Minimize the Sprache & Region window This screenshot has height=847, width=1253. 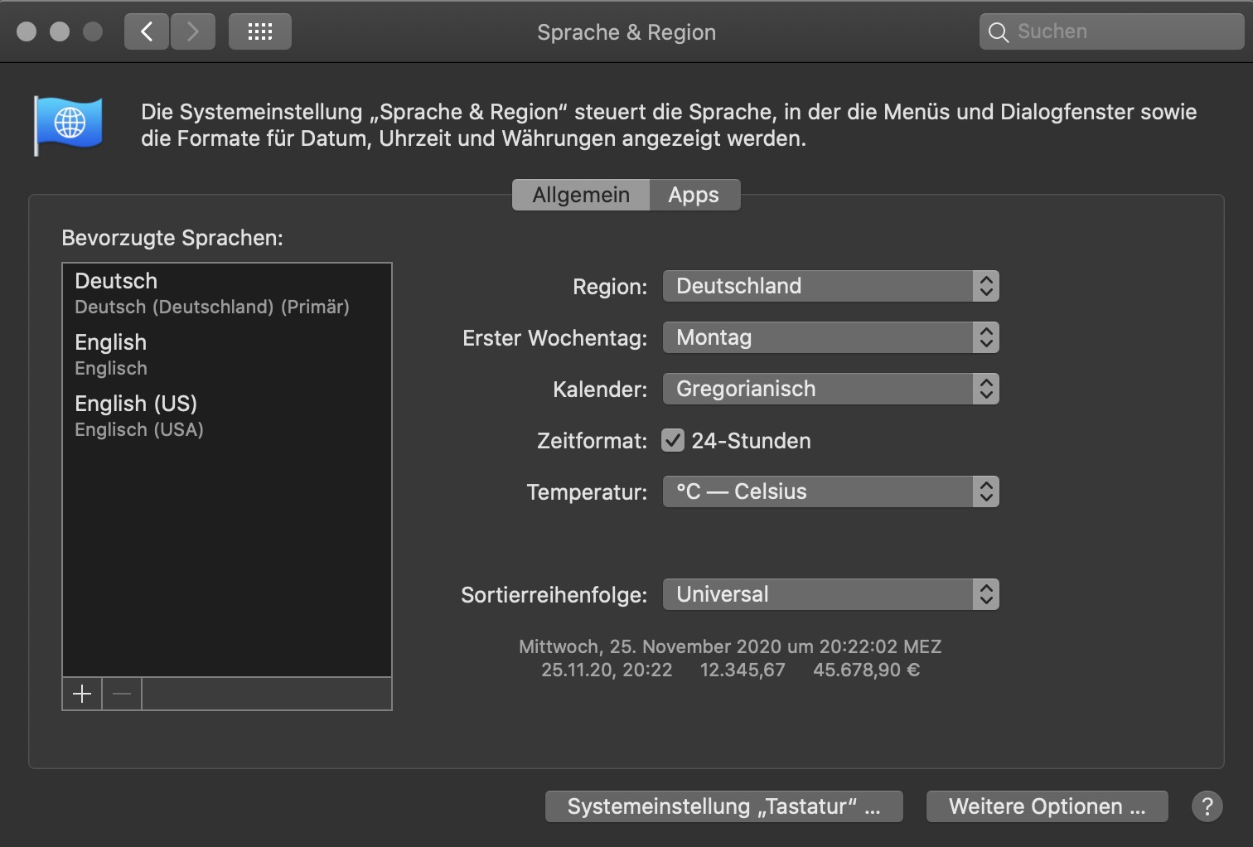60,31
